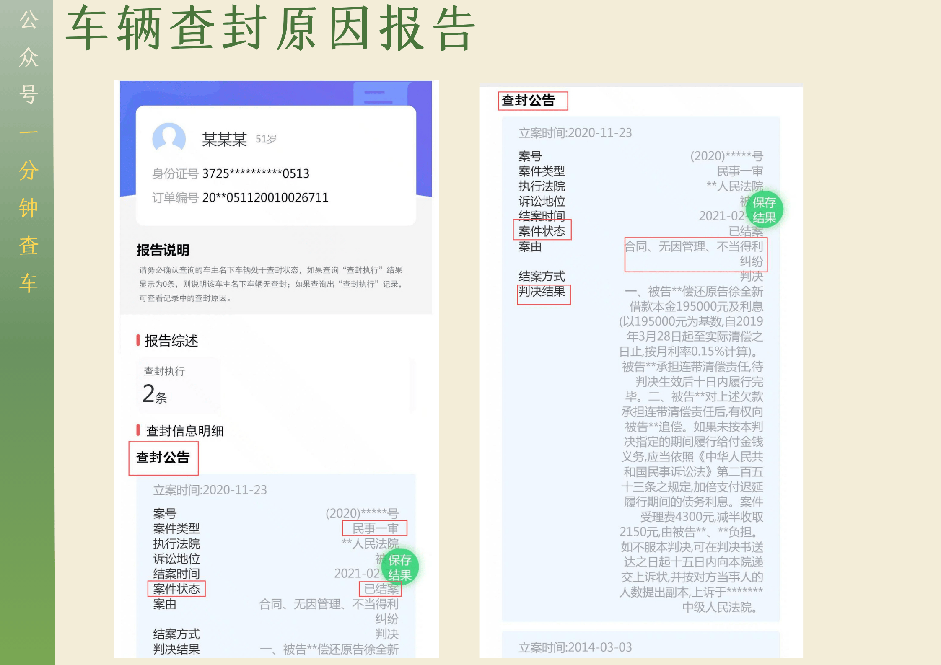This screenshot has height=665, width=941.
Task: Select the 结案方式 label in right screenshot
Action: [x=542, y=276]
